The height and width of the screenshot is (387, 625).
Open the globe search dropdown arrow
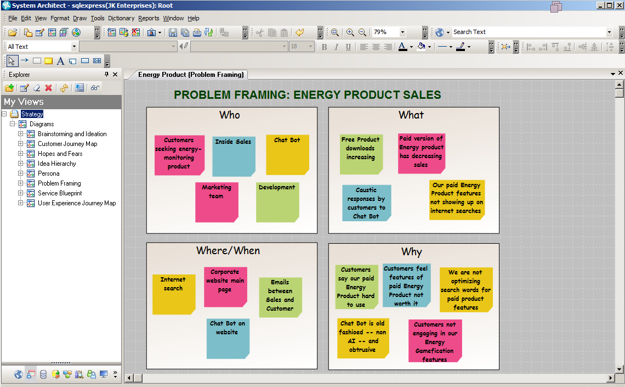pyautogui.click(x=448, y=32)
